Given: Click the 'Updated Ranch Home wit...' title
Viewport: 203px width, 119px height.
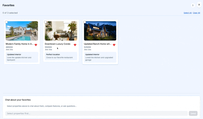Looking at the screenshot, I should [98, 44].
